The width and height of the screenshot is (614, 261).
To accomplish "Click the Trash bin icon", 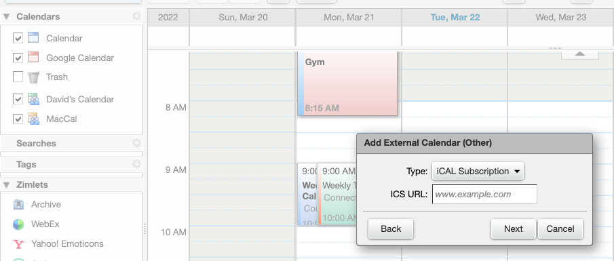I will pos(33,77).
